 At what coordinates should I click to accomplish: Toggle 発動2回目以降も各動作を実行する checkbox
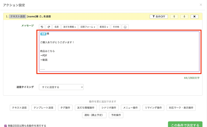[x=5, y=126]
